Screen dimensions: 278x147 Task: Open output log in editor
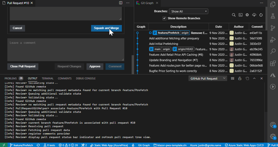coord(247,79)
